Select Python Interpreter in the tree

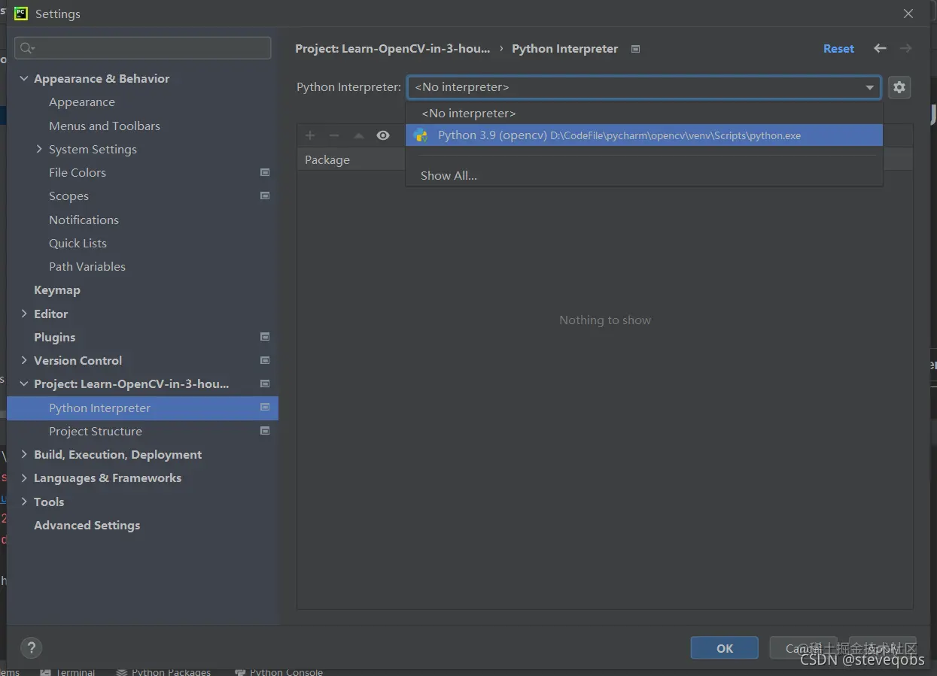[x=142, y=408]
